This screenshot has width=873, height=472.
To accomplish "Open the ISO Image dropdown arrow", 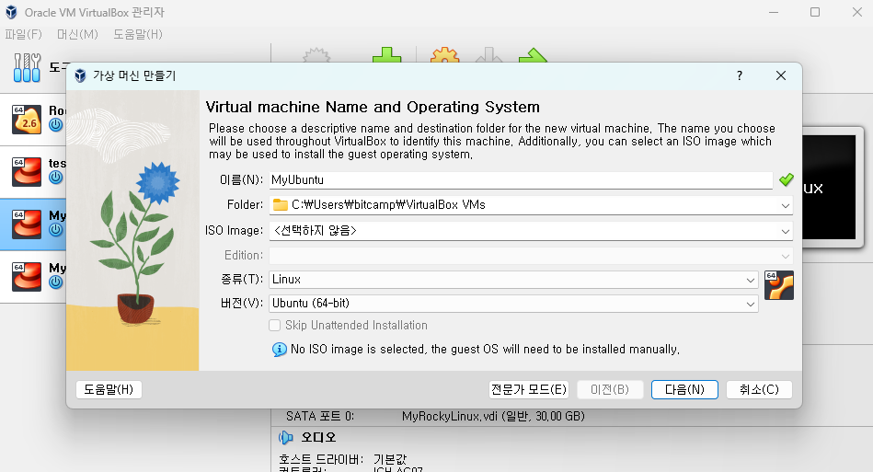I will click(x=785, y=231).
